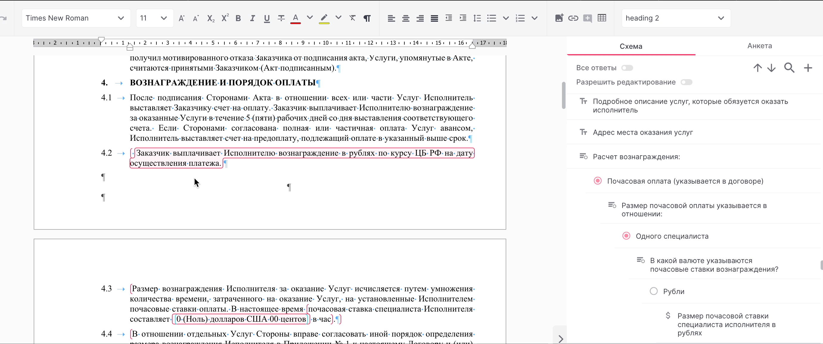Image resolution: width=823 pixels, height=344 pixels.
Task: Open the font color dropdown arrow
Action: click(x=310, y=18)
